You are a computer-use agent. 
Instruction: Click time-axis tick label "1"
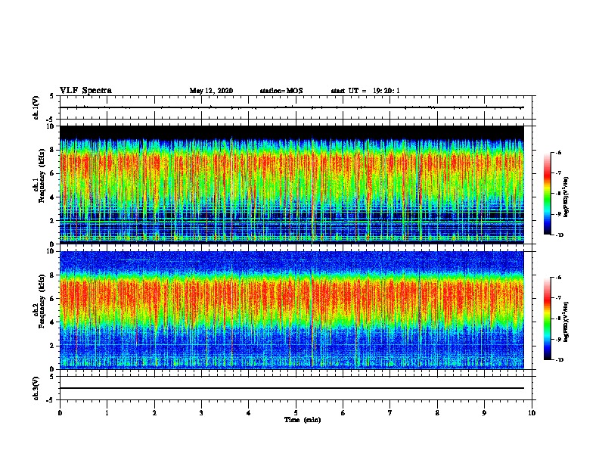click(107, 413)
